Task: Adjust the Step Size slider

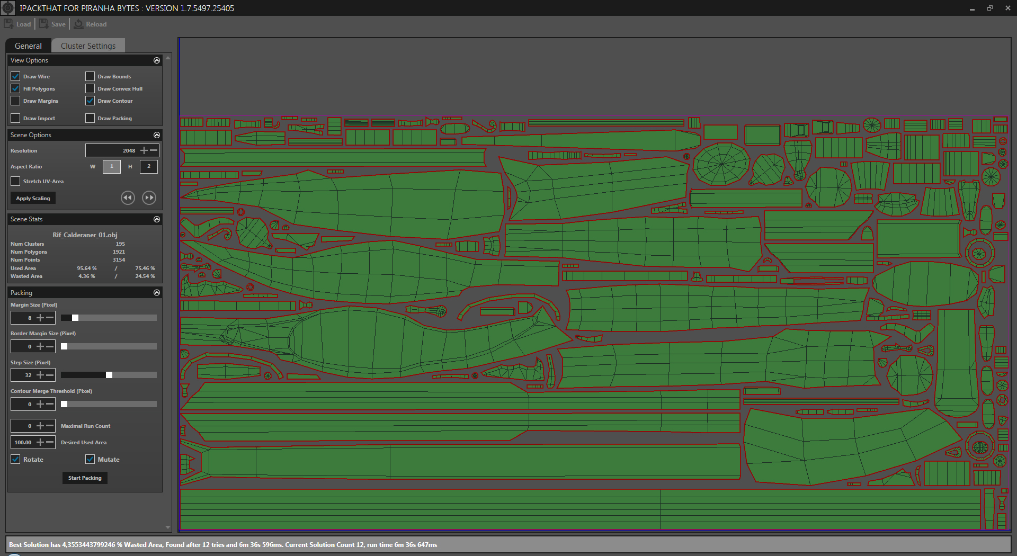Action: coord(109,374)
